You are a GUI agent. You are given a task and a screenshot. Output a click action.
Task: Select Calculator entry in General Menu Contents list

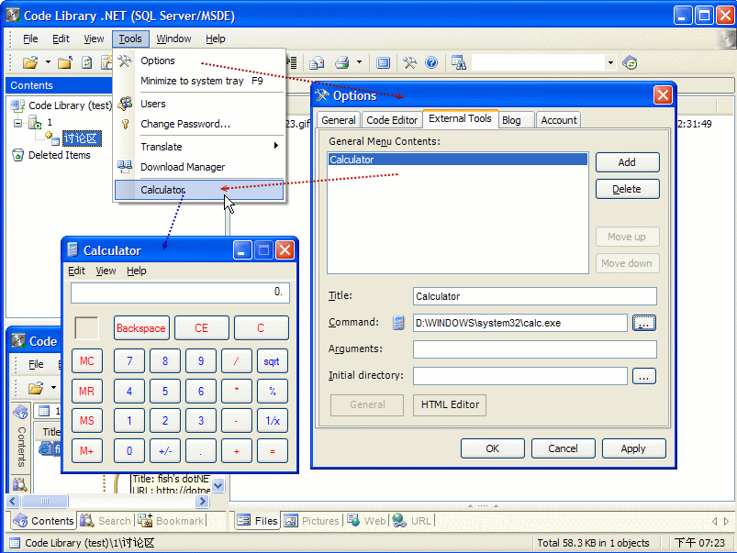(457, 160)
